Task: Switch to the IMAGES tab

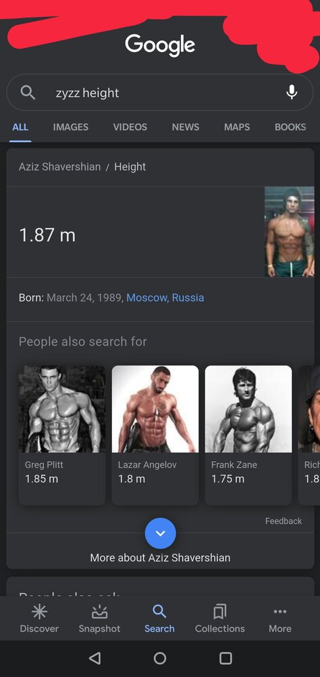Action: [x=71, y=127]
